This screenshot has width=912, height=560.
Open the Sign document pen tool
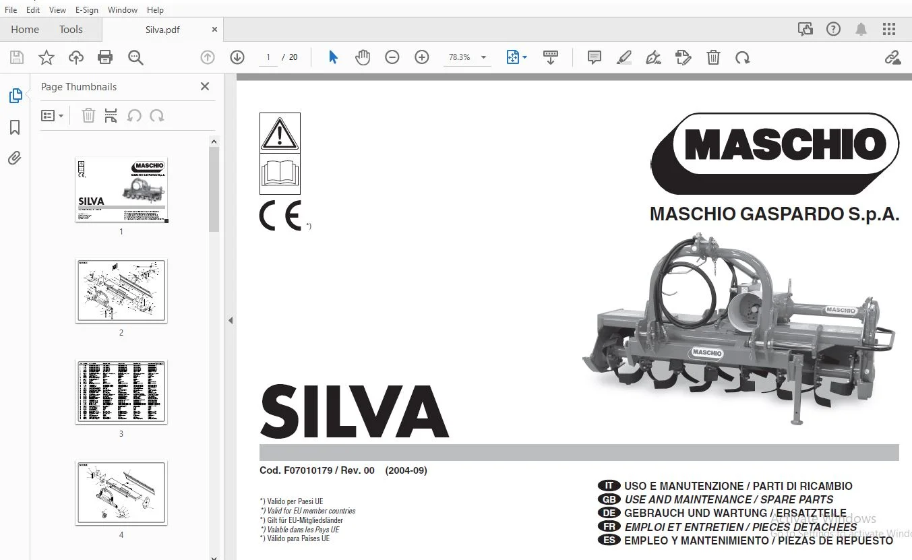pyautogui.click(x=653, y=57)
